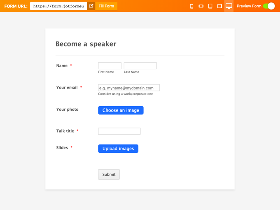Select tablet landscape preview icon
This screenshot has height=210, width=280.
coord(219,6)
